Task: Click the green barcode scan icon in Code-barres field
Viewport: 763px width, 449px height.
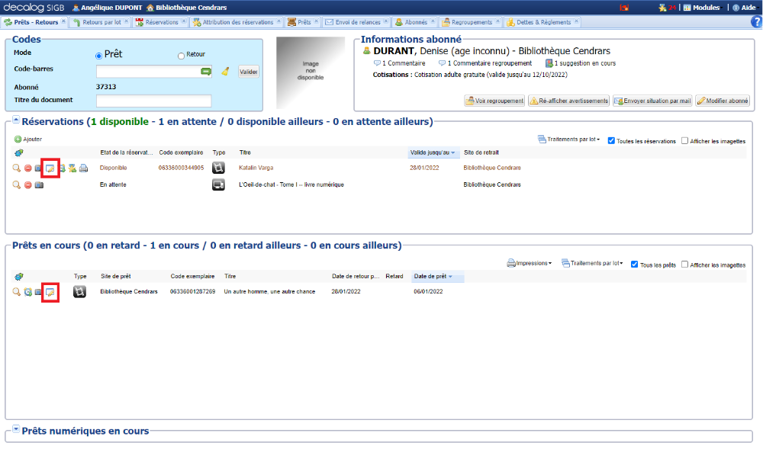Action: pyautogui.click(x=204, y=71)
